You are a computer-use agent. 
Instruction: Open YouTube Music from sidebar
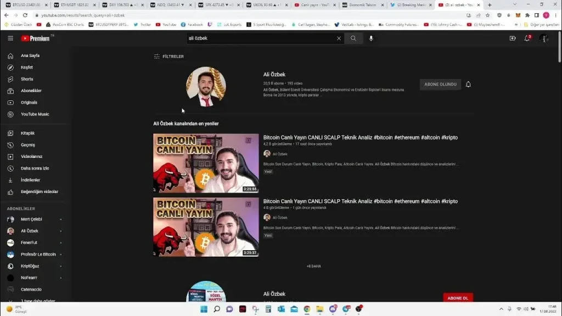35,114
